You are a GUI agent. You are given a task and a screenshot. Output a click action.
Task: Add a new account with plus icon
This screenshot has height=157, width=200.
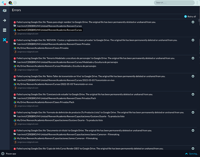15,3
